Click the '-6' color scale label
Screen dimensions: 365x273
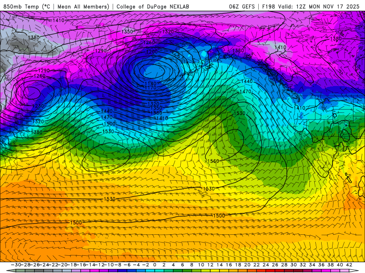pos(127,265)
